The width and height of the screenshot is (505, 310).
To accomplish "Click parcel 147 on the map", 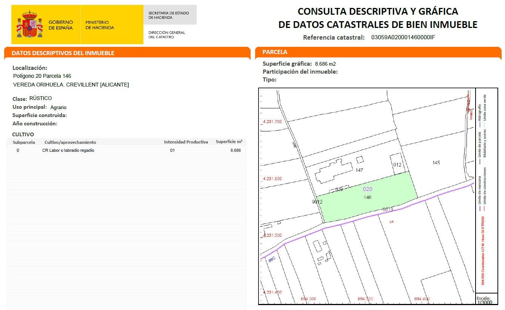I will [359, 170].
